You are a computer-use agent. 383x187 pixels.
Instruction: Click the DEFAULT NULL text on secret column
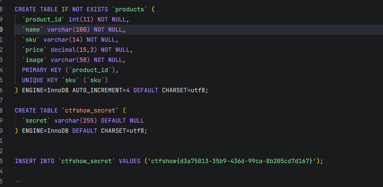pos(122,120)
